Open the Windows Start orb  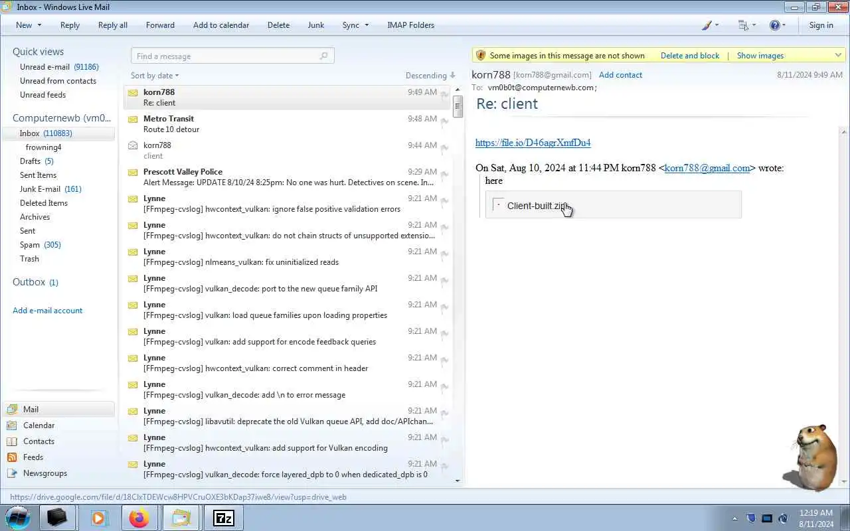coord(19,518)
